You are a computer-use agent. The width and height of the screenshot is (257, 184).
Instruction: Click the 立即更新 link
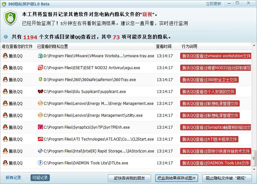pos(214,4)
